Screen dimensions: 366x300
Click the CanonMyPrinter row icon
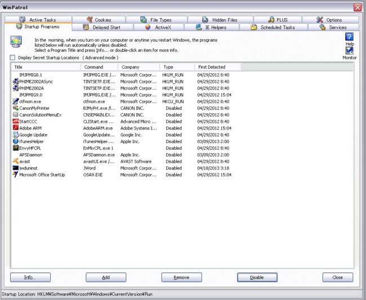tap(15, 108)
